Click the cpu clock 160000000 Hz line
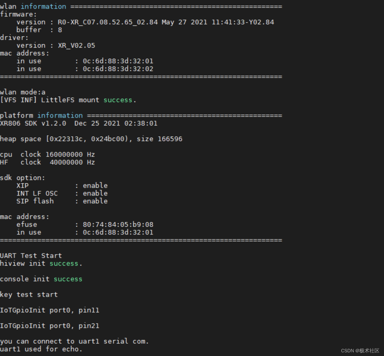Screen dimensions: 384x356 coord(47,154)
